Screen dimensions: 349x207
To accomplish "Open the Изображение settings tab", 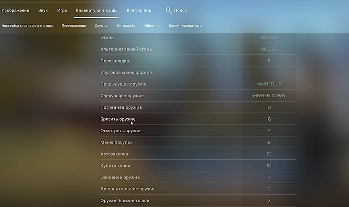I will (x=15, y=10).
